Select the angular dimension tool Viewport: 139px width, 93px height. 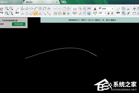click(85, 9)
